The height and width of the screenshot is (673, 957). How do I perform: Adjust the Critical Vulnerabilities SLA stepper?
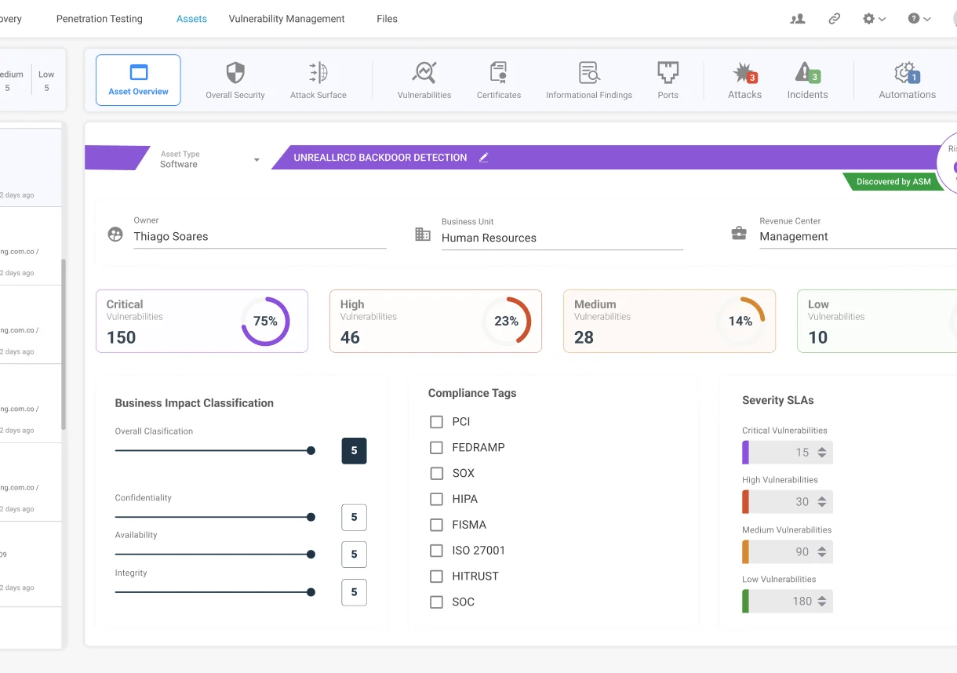pyautogui.click(x=822, y=453)
